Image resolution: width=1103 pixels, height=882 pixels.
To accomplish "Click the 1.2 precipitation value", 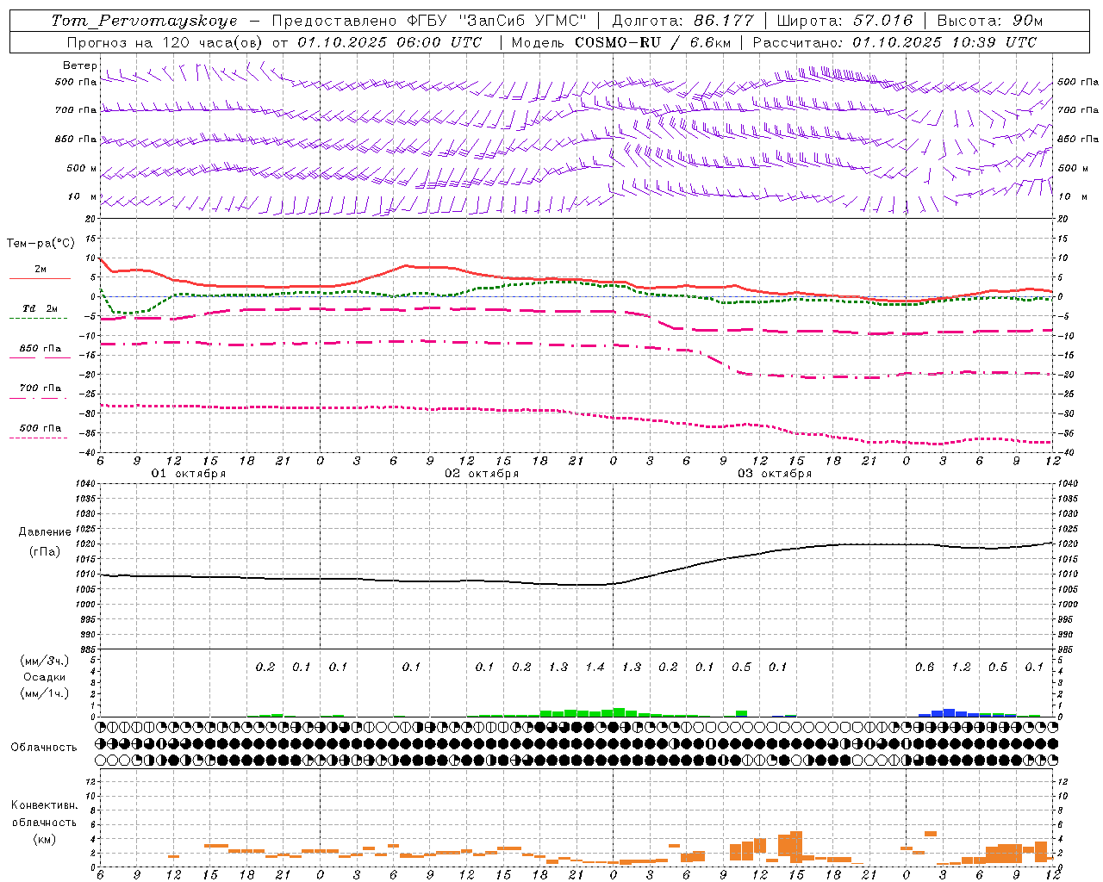I will [x=961, y=668].
